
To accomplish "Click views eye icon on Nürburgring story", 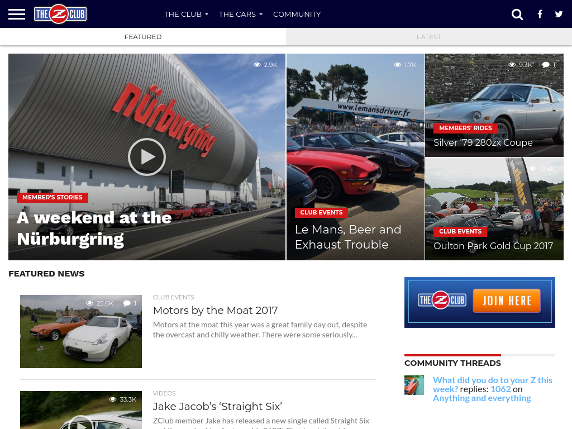I will pos(257,65).
